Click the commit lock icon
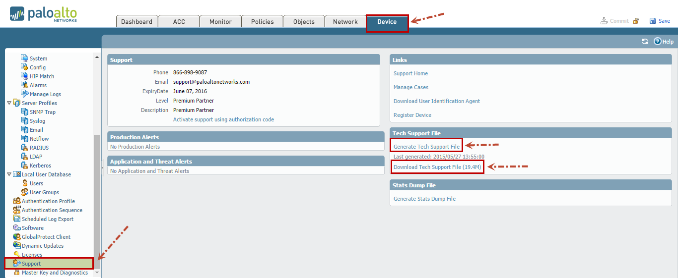This screenshot has width=678, height=278. (635, 21)
